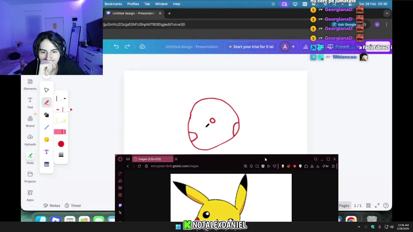413x232 pixels.
Task: Open the purple A account avatar
Action: [285, 47]
